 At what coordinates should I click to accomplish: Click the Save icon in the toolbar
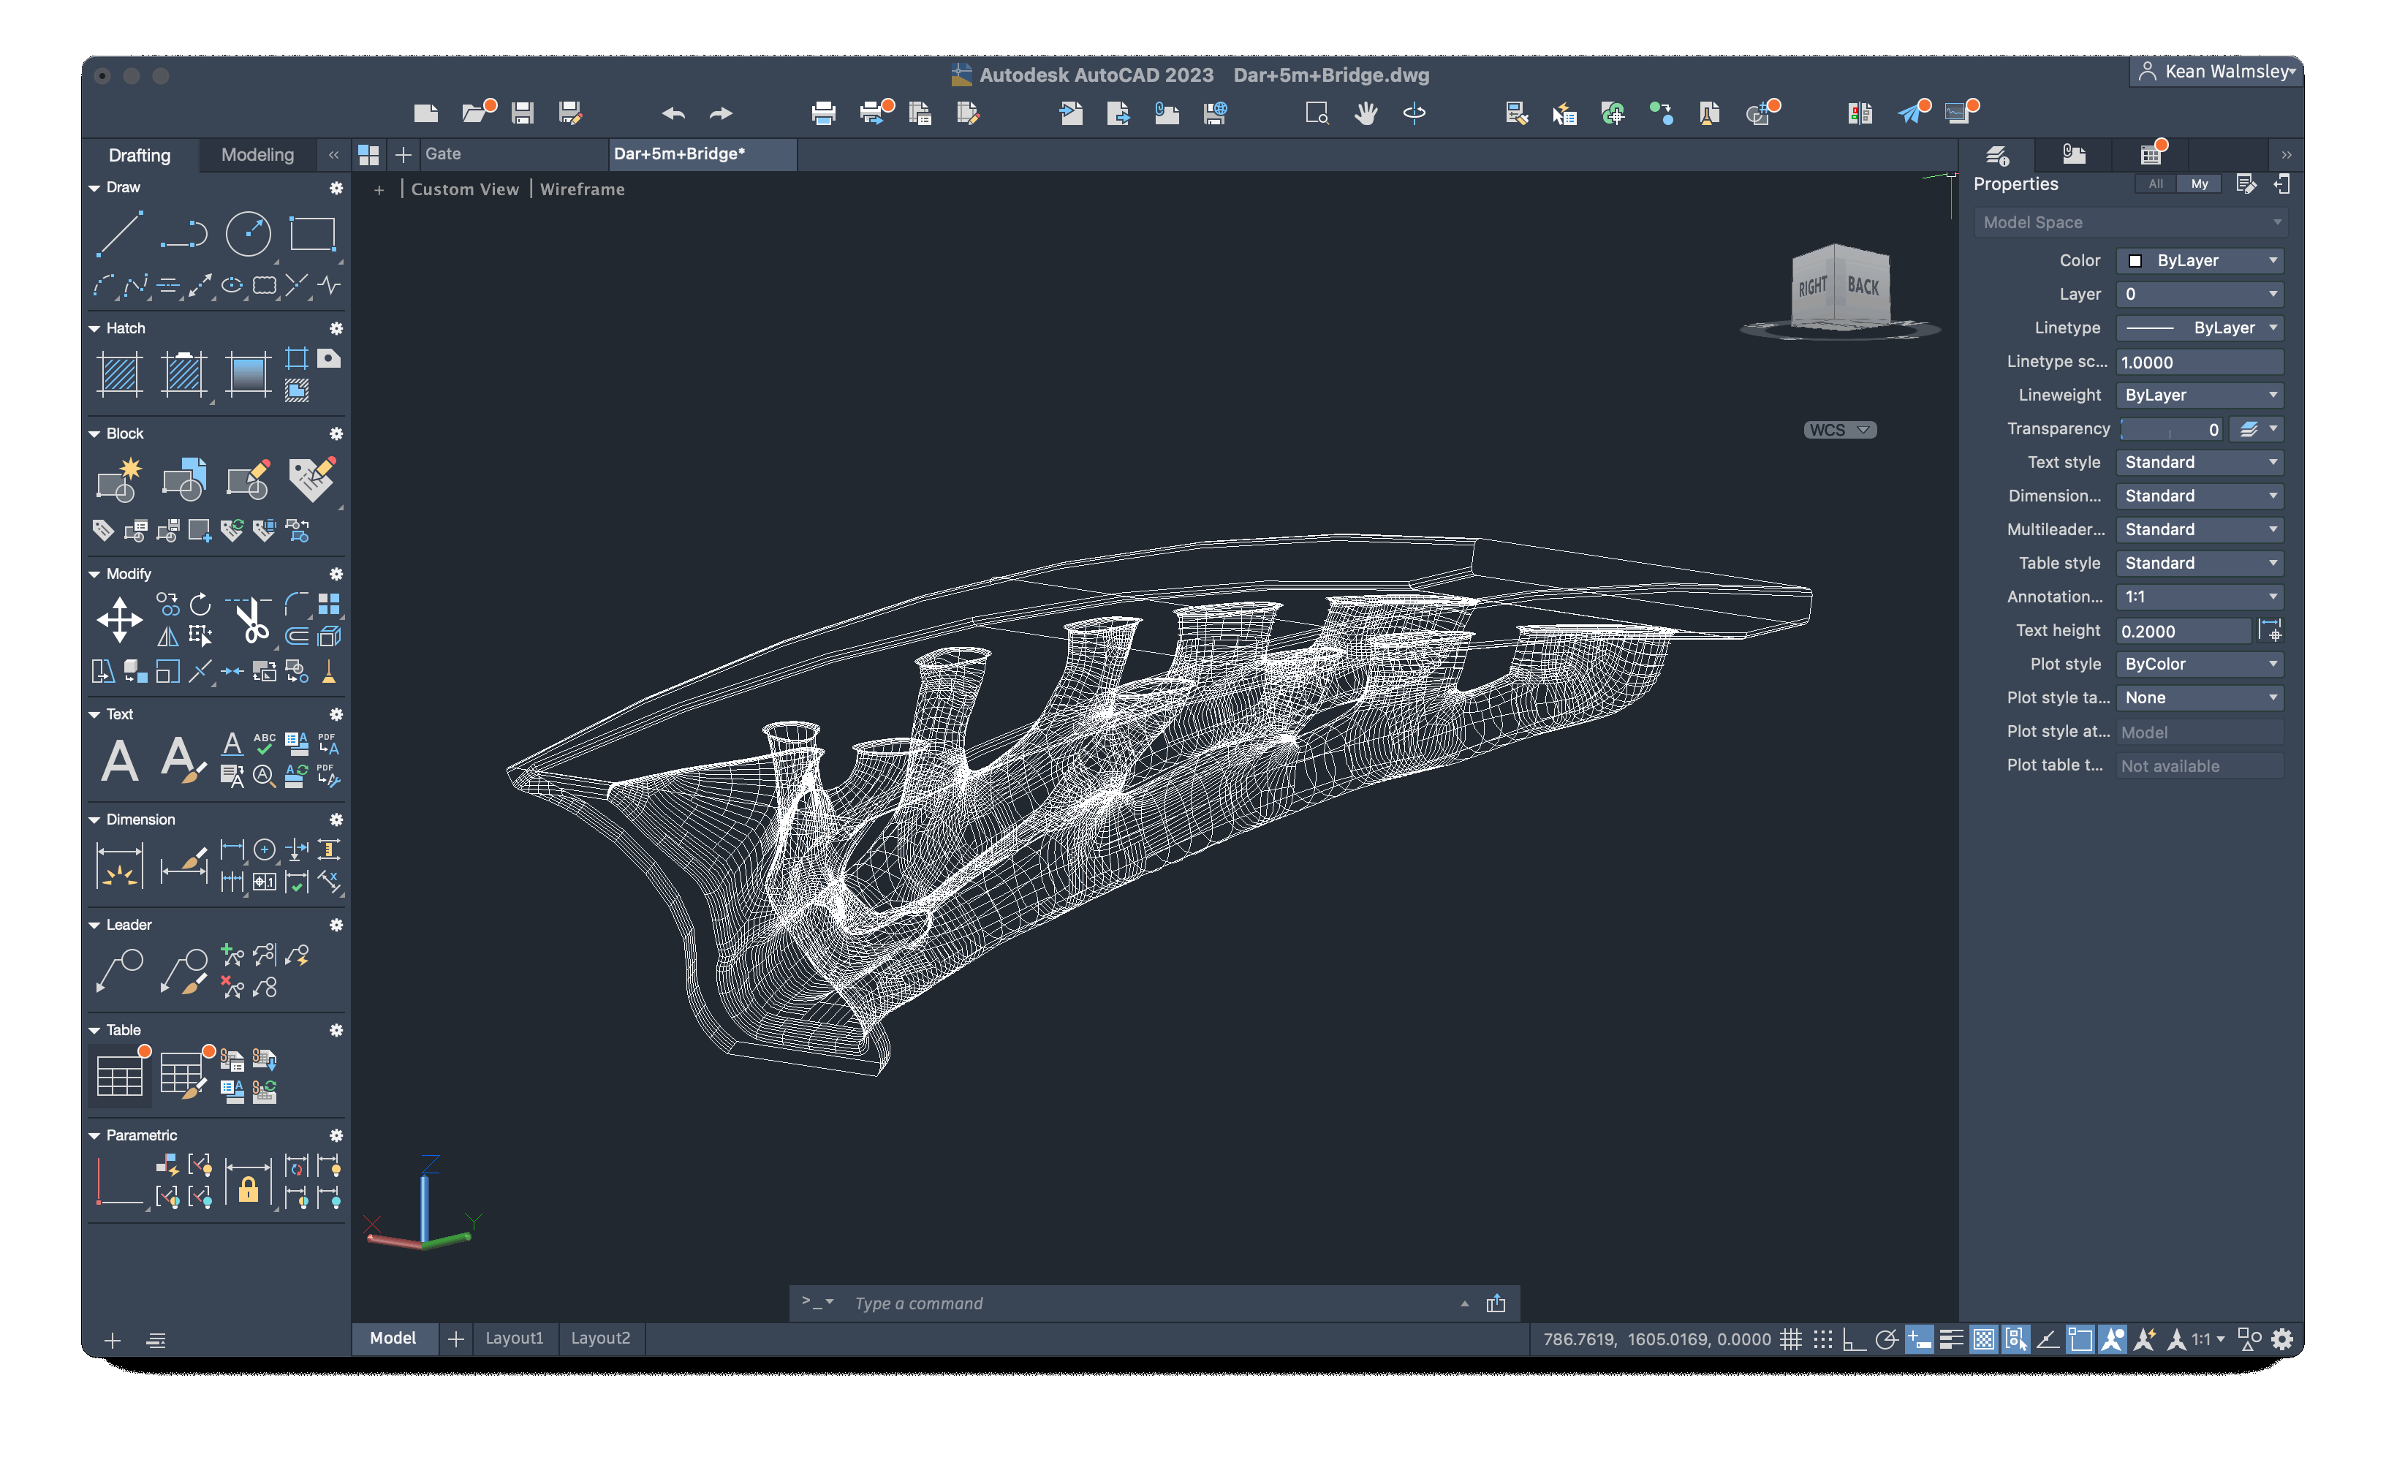[x=522, y=113]
